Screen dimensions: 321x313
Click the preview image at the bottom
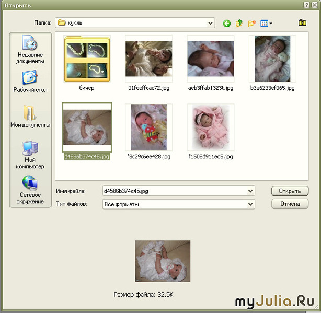pos(163,261)
